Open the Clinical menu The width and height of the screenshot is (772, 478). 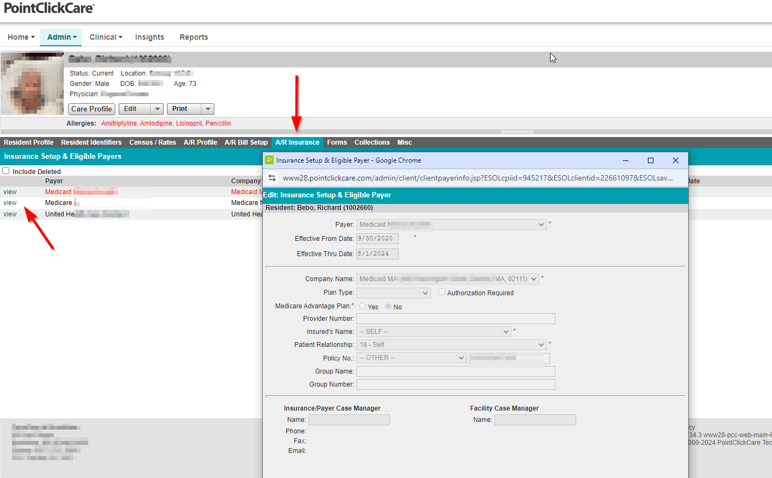pos(106,37)
